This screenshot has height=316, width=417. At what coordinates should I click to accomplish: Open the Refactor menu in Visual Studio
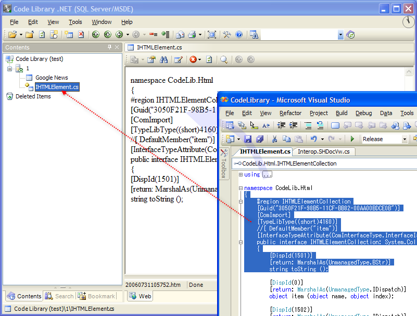290,113
